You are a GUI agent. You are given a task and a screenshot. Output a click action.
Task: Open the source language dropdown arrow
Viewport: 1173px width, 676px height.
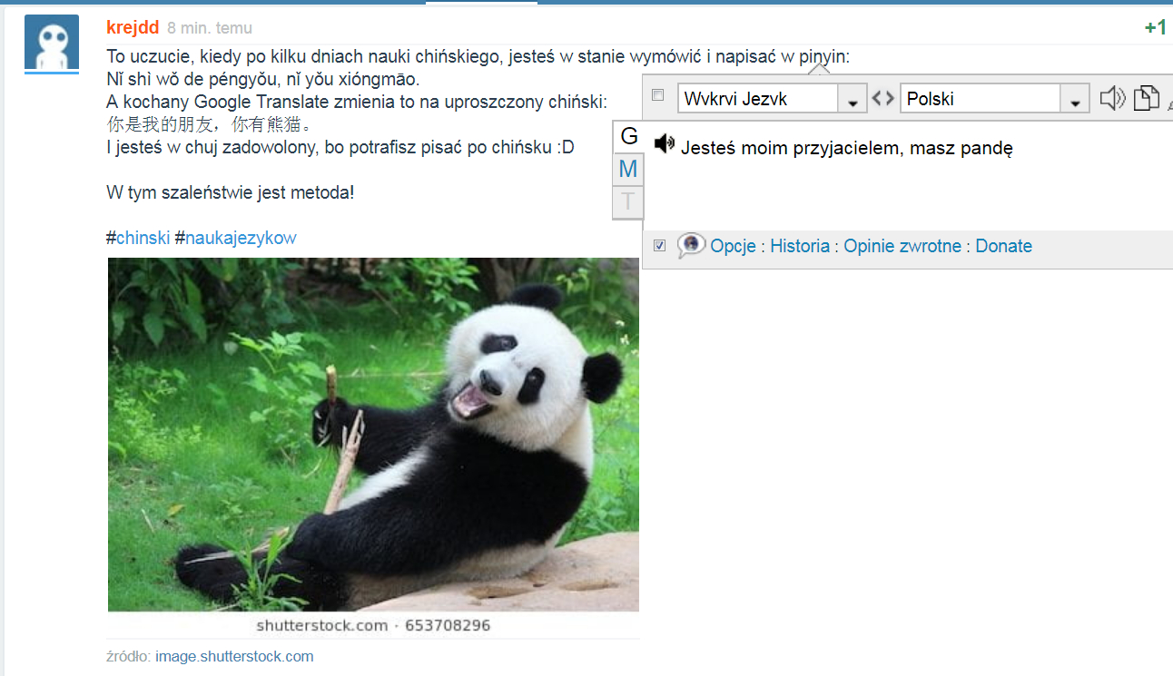pos(853,100)
